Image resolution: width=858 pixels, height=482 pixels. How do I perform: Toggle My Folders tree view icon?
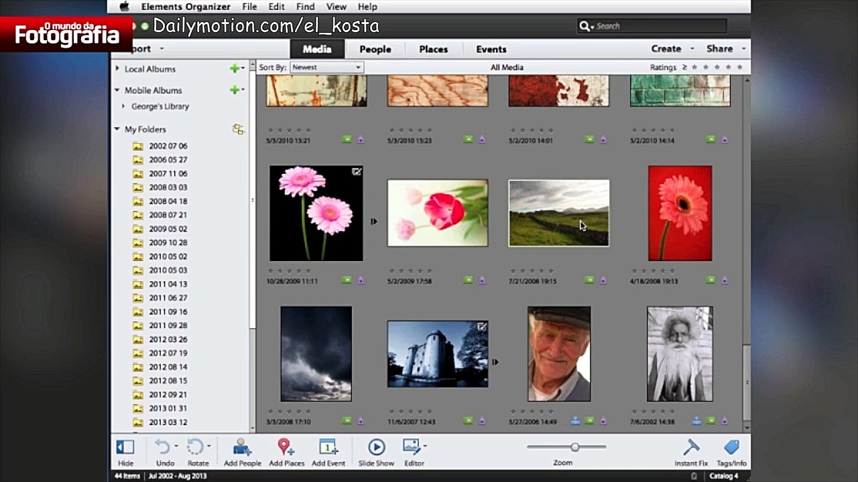point(238,129)
